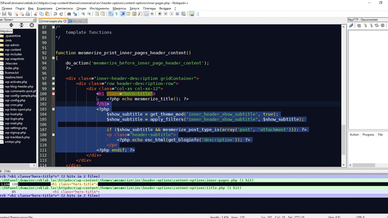Click the Zoom In toolbar icon

pos(83,14)
